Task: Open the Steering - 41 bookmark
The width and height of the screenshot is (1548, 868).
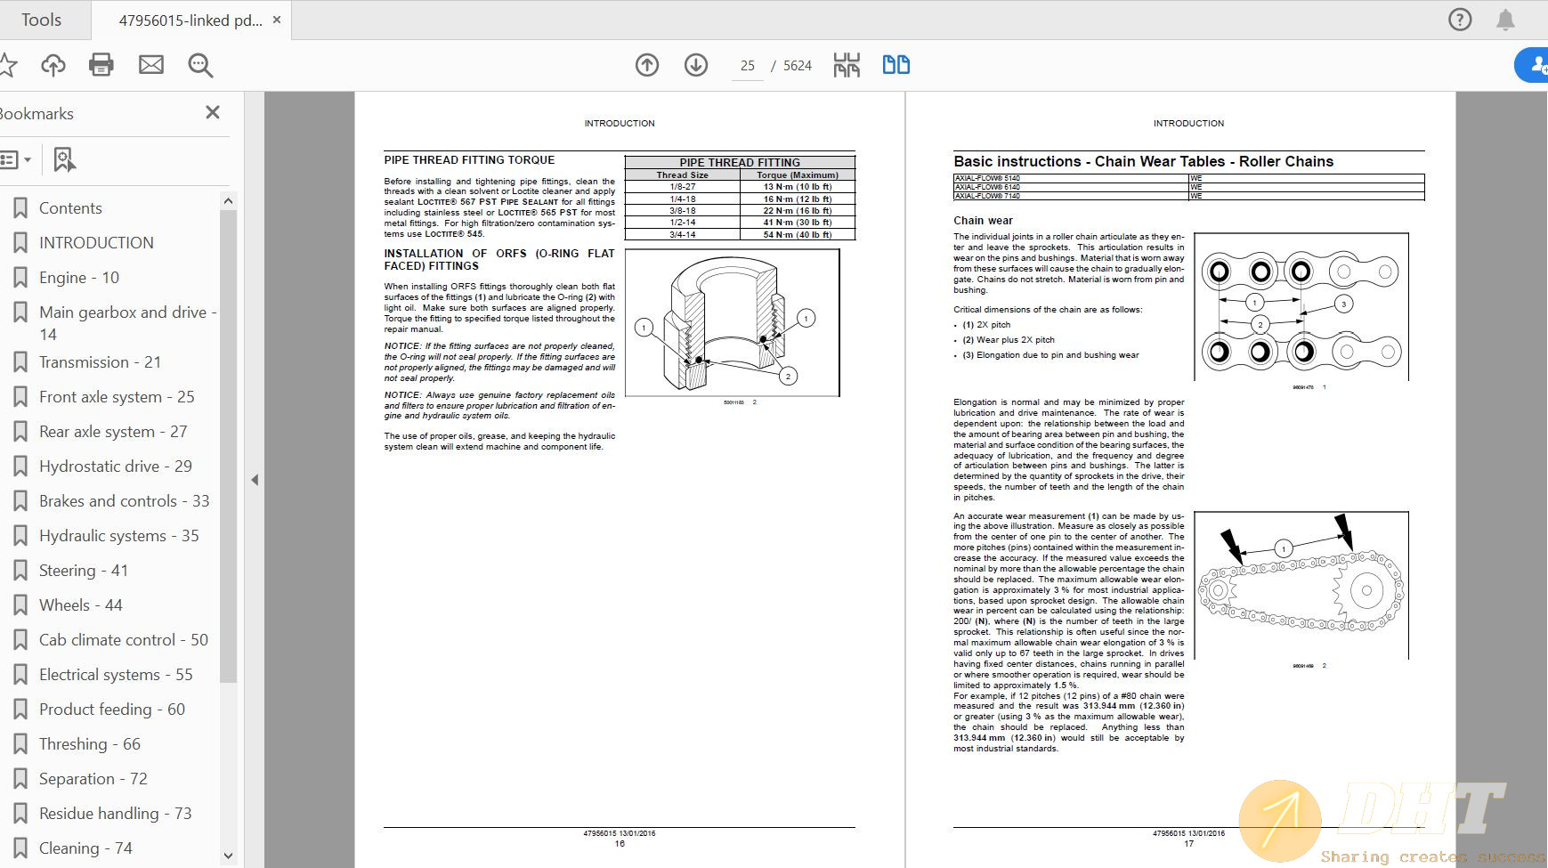Action: pos(84,571)
